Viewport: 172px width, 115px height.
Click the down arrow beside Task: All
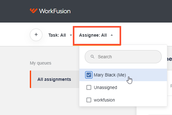coord(71,35)
